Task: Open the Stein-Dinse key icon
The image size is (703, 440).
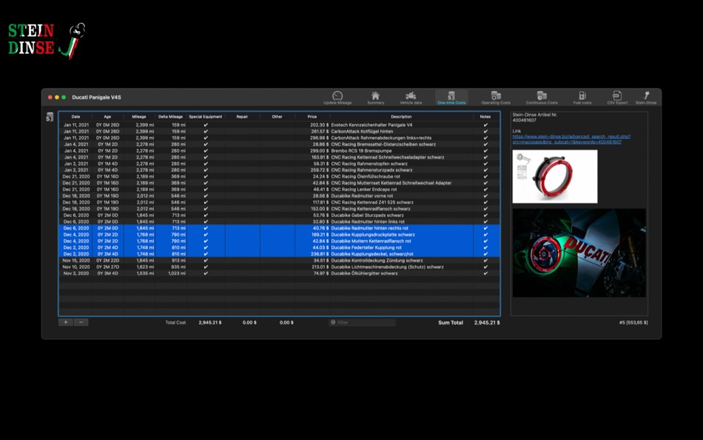Action: point(646,98)
